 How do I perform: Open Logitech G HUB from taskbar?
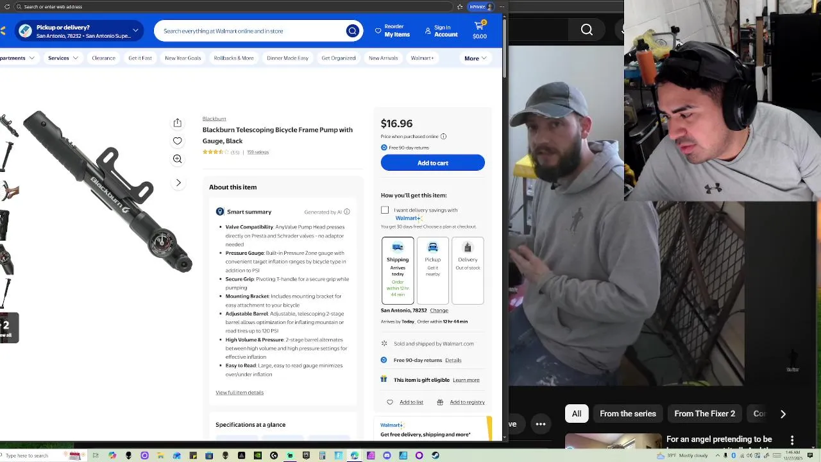tap(274, 456)
